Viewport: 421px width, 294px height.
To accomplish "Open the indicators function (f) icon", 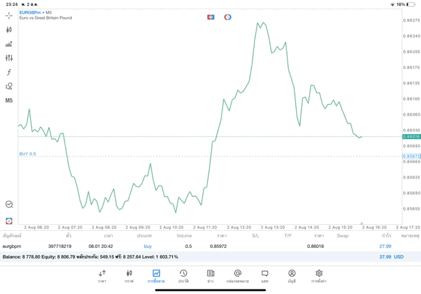I will click(x=9, y=72).
